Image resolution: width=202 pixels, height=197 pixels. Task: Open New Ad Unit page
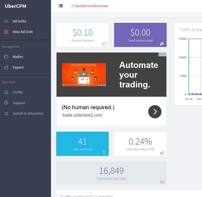[x=23, y=32]
